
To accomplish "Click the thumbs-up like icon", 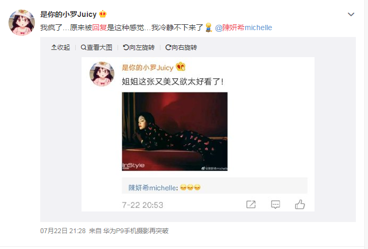I will pos(300,204).
